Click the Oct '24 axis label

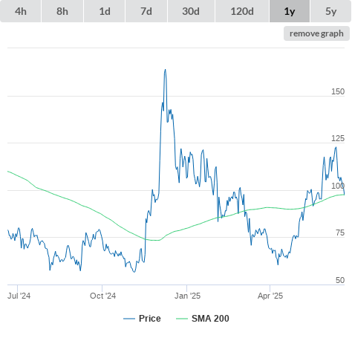click(102, 296)
